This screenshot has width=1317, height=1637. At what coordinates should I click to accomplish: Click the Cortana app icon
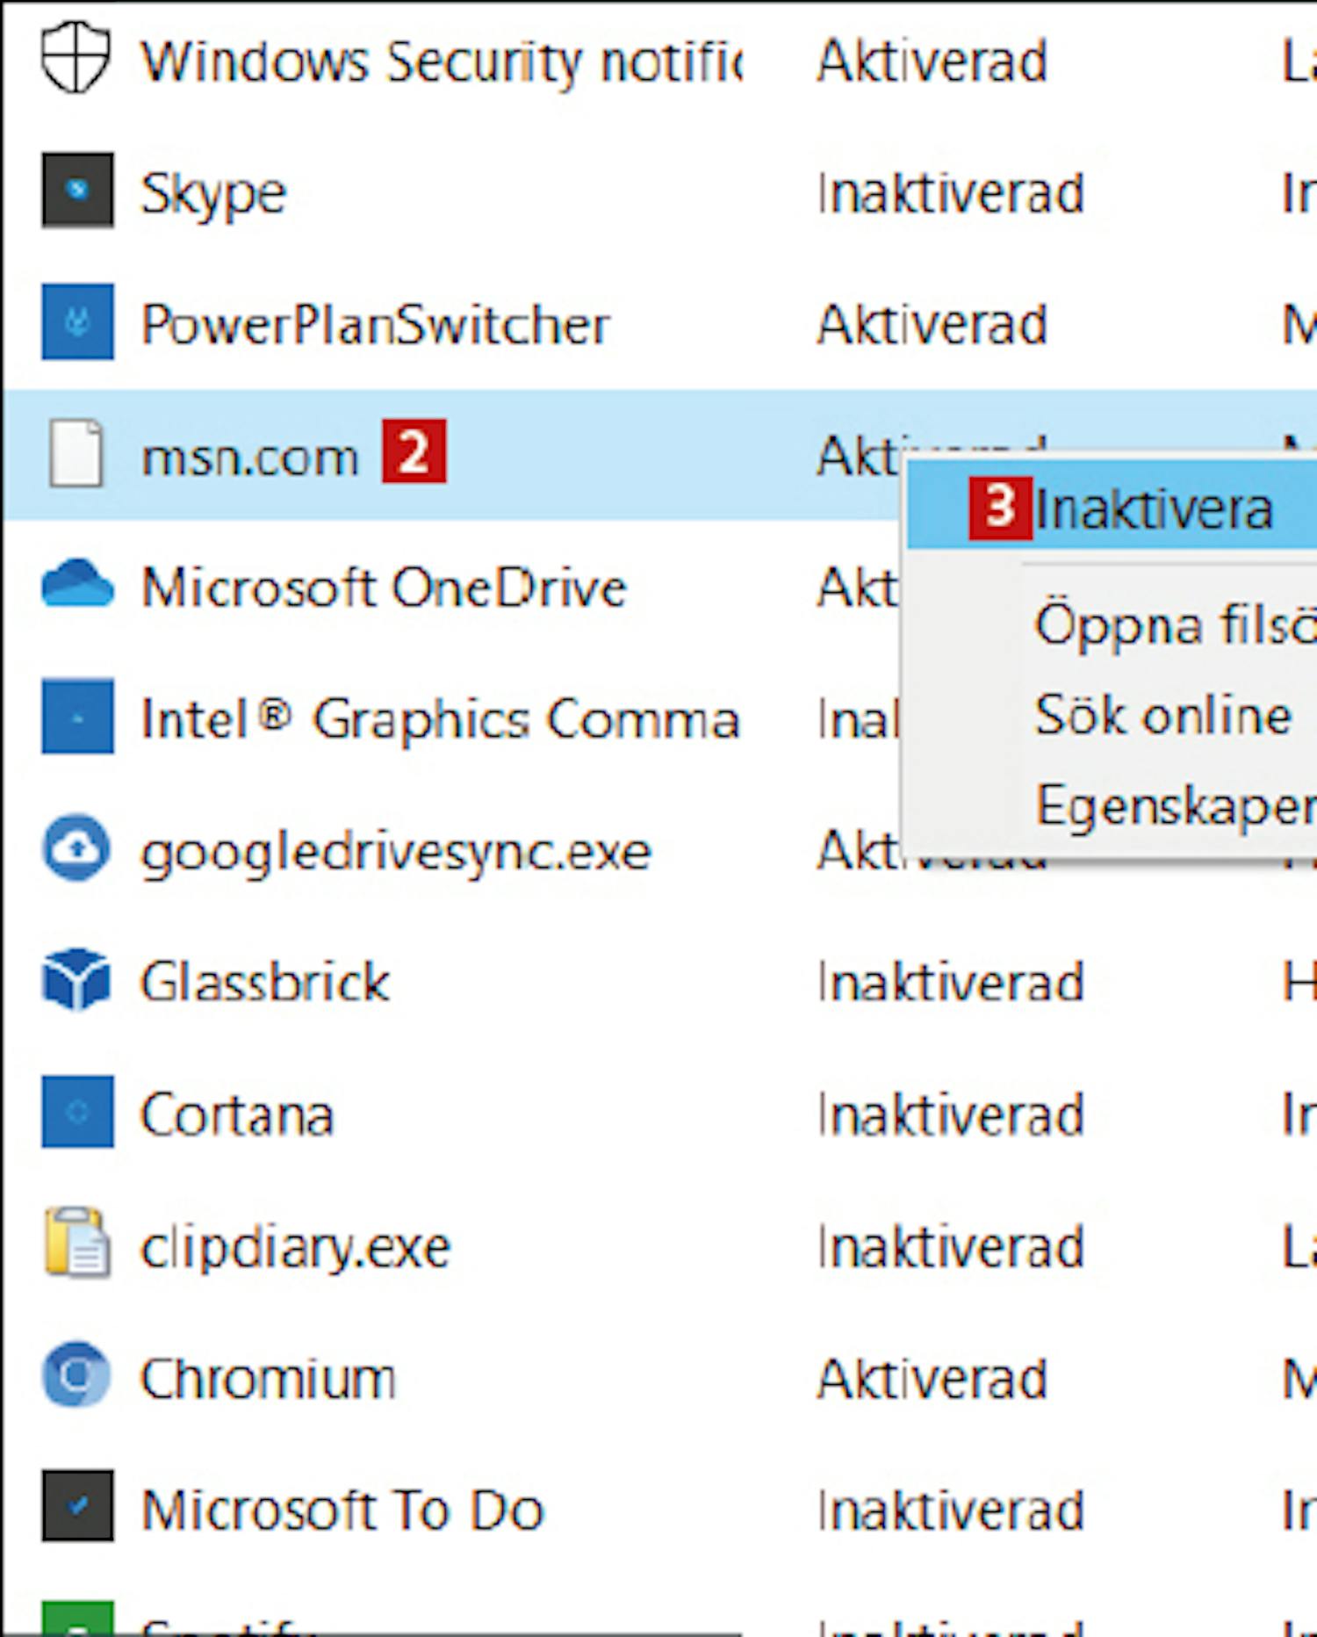pos(77,1112)
